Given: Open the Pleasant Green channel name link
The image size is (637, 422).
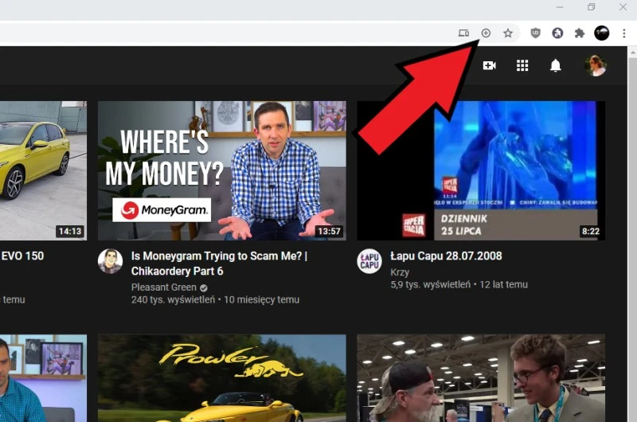Looking at the screenshot, I should 164,287.
